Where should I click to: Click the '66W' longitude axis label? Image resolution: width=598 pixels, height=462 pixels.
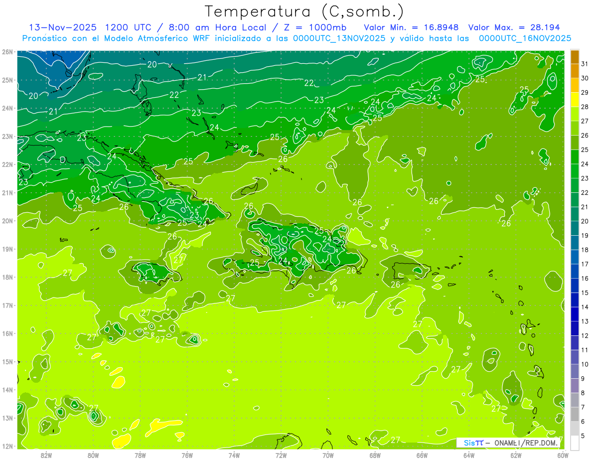pyautogui.click(x=422, y=455)
